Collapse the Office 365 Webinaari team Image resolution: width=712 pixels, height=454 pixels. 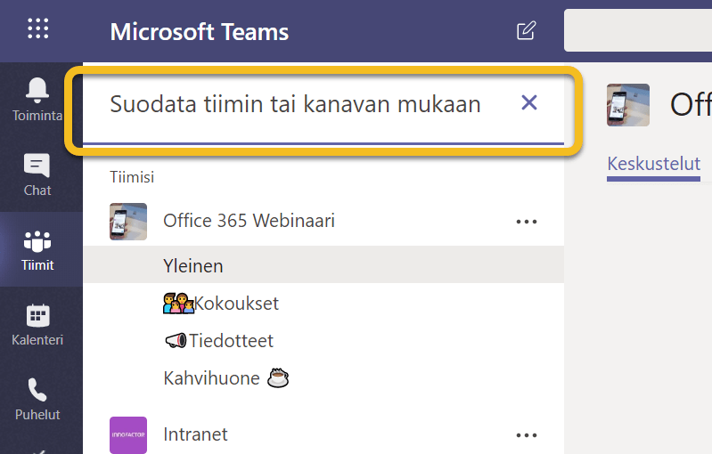[x=249, y=221]
